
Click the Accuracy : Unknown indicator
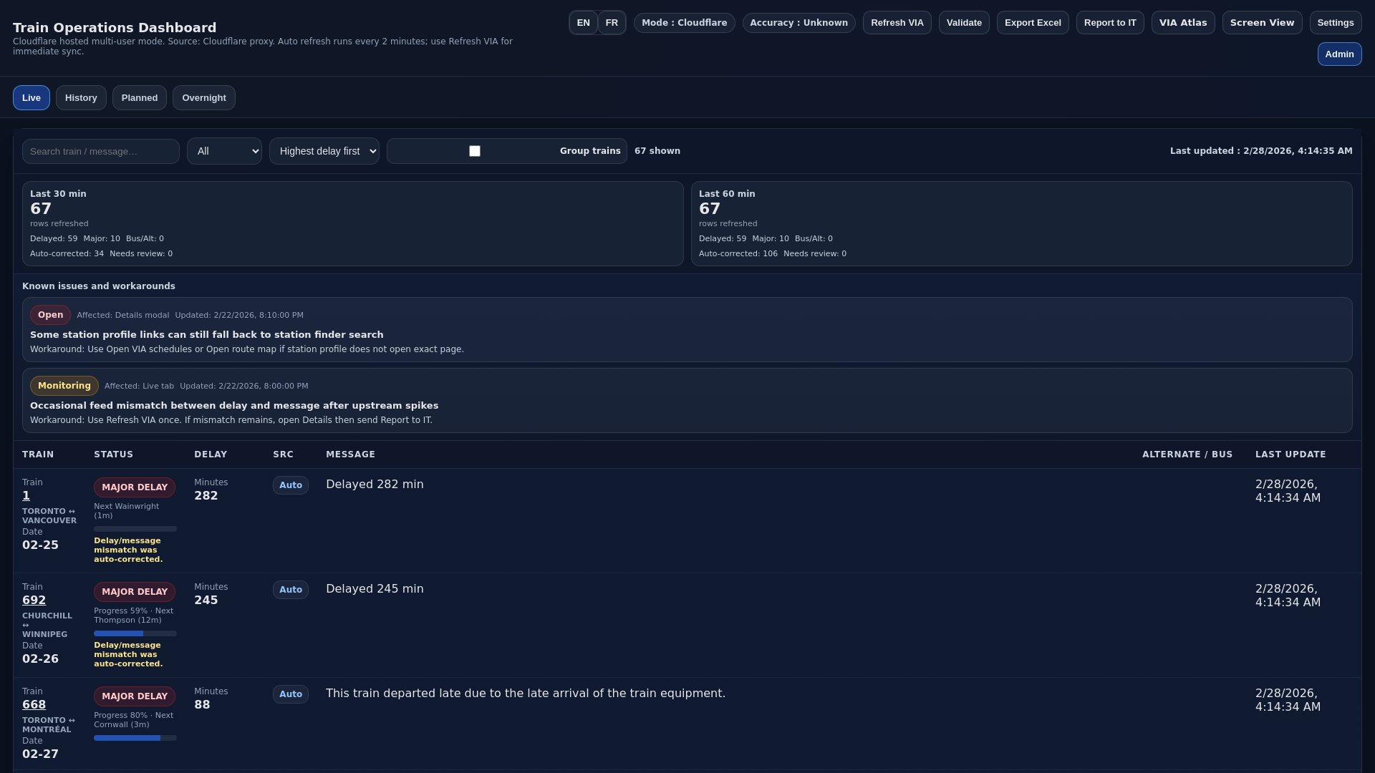[799, 23]
